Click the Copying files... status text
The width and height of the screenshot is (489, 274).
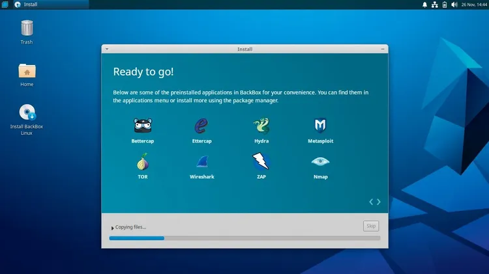[130, 227]
